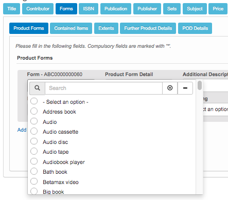Click the magnifier search icon
This screenshot has width=228, height=200.
pyautogui.click(x=37, y=88)
